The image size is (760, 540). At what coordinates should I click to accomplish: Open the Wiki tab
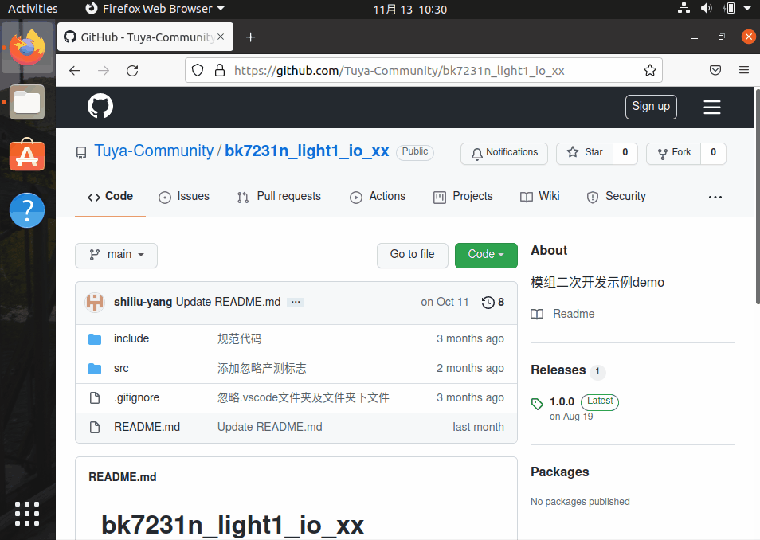pyautogui.click(x=540, y=196)
